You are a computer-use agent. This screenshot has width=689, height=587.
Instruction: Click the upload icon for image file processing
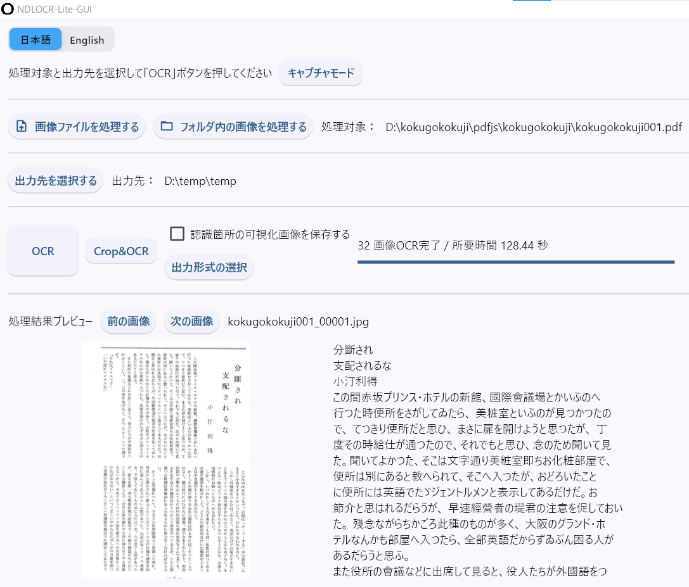(22, 127)
